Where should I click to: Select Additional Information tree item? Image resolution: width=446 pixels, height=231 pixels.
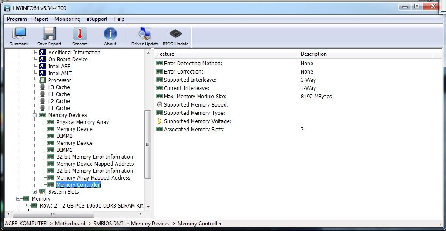pyautogui.click(x=74, y=52)
